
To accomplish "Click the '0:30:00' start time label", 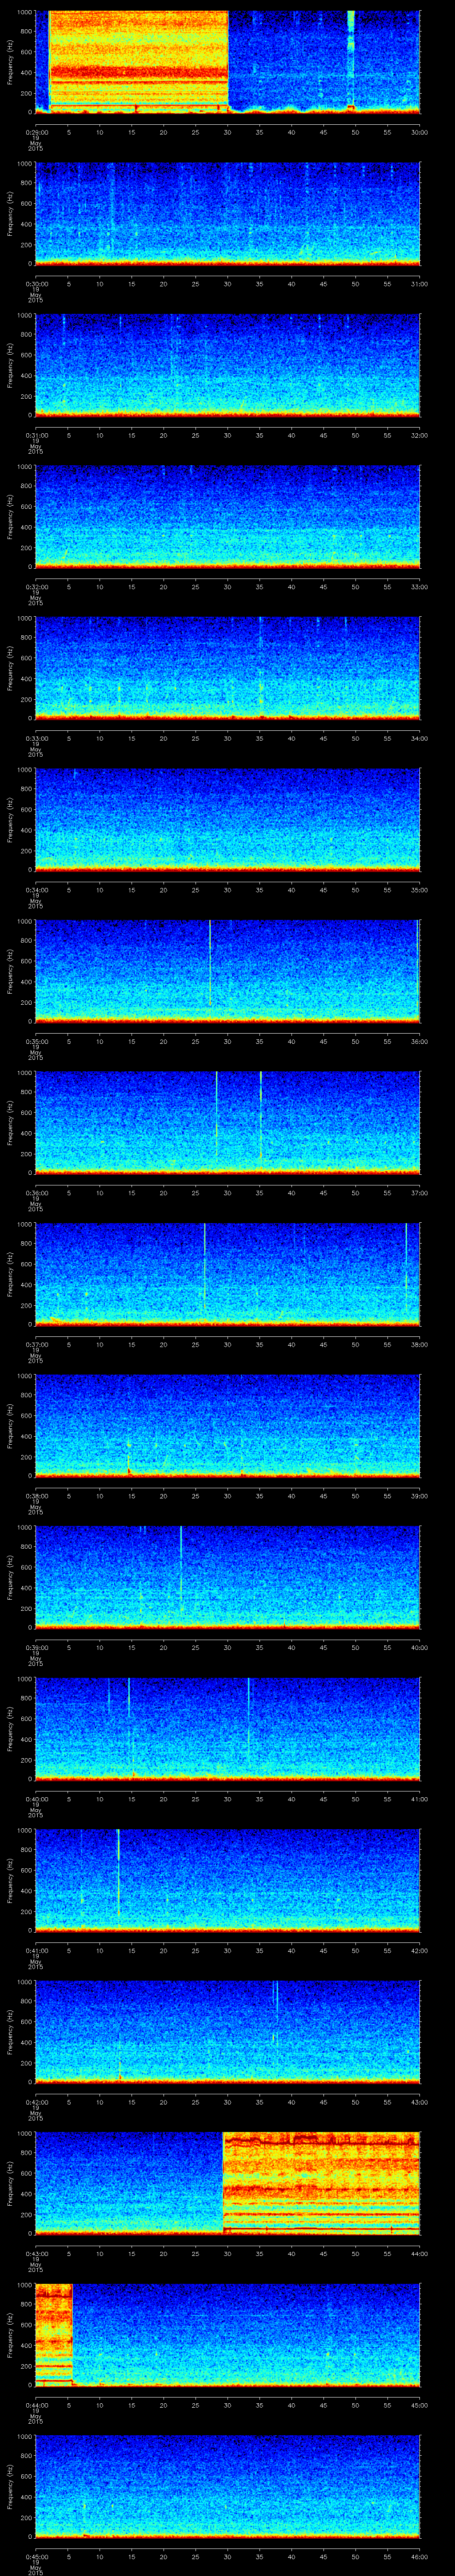I will [36, 284].
